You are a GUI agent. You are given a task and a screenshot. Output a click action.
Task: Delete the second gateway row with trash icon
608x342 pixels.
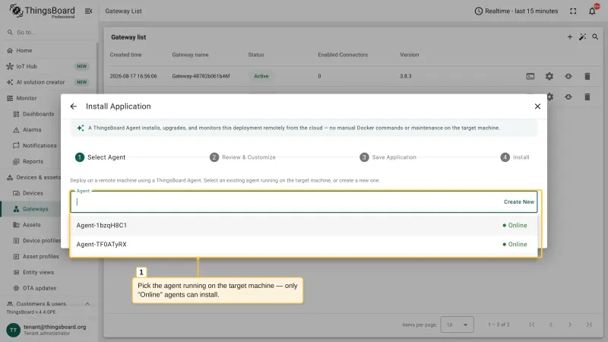coord(587,97)
